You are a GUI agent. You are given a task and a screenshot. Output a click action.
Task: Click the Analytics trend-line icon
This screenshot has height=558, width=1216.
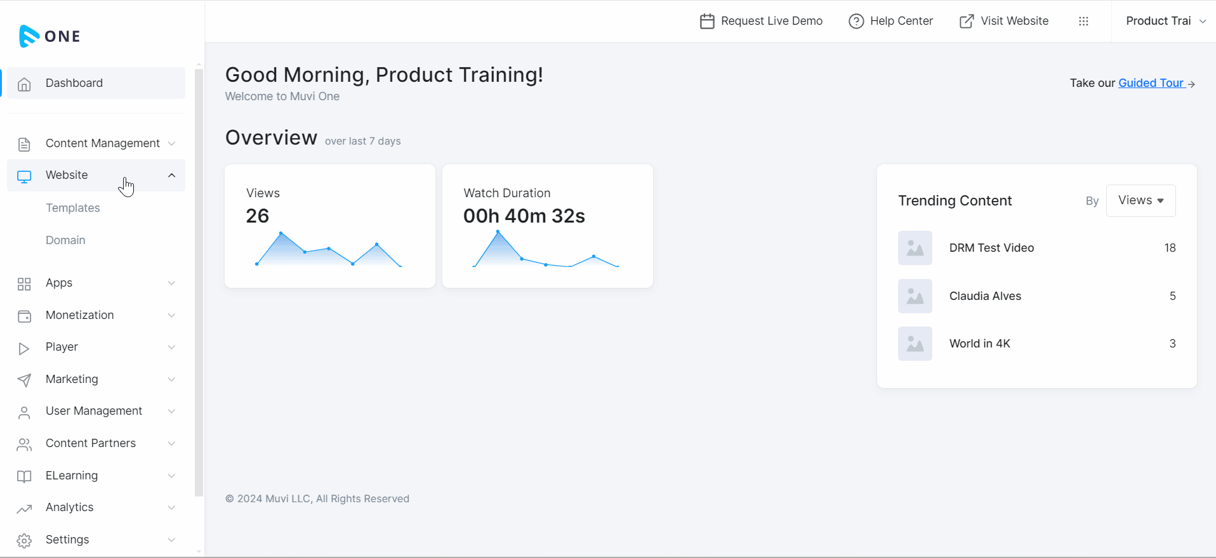tap(24, 509)
